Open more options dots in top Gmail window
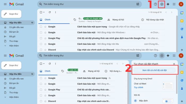Viewport: 186px width, 104px height. [x=55, y=12]
